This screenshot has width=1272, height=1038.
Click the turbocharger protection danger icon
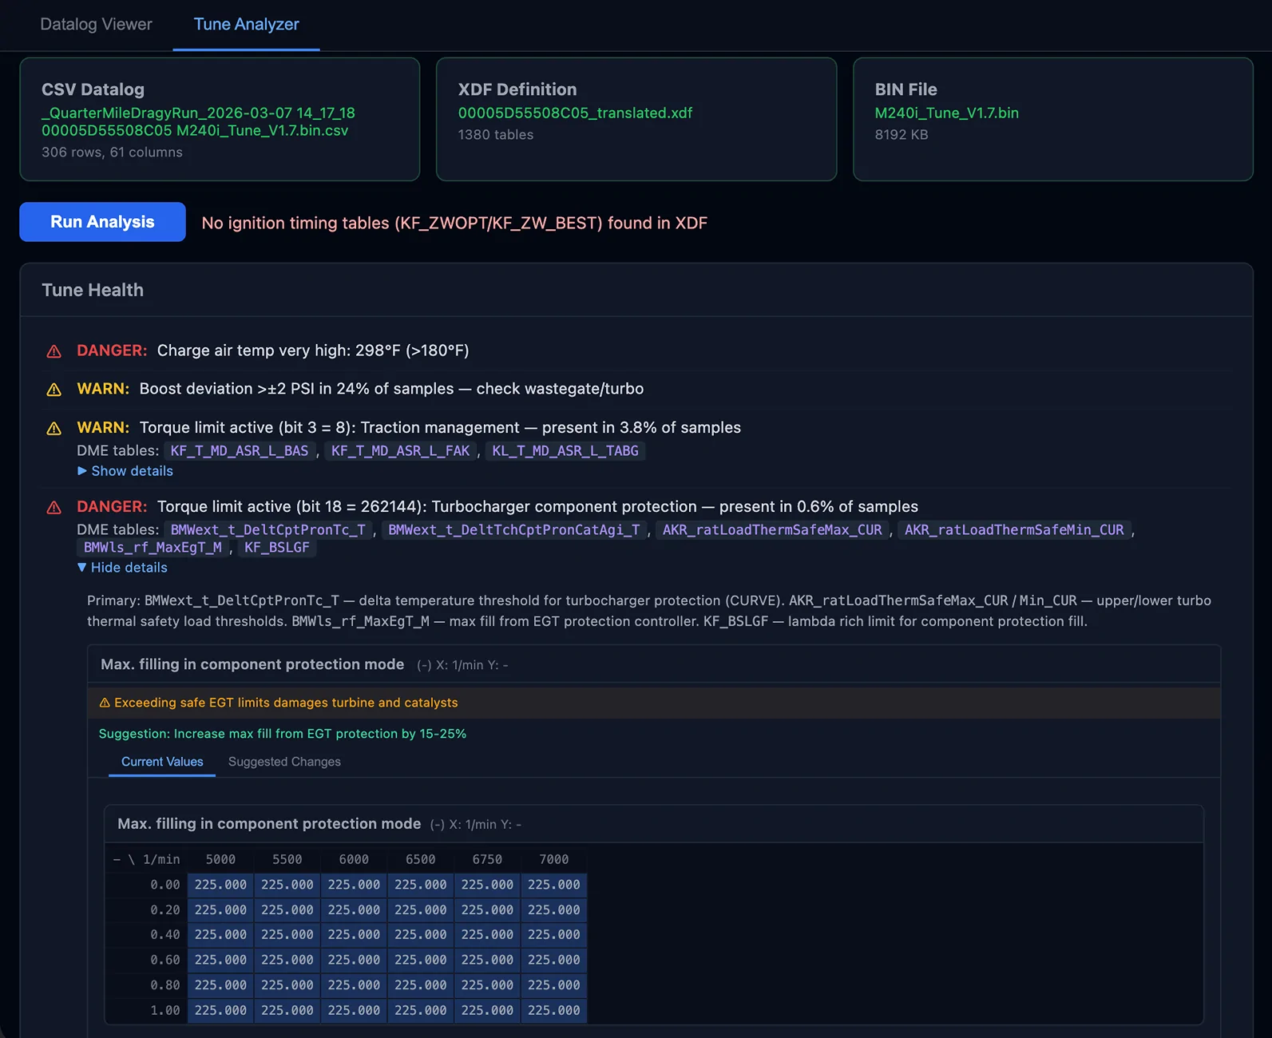click(53, 508)
